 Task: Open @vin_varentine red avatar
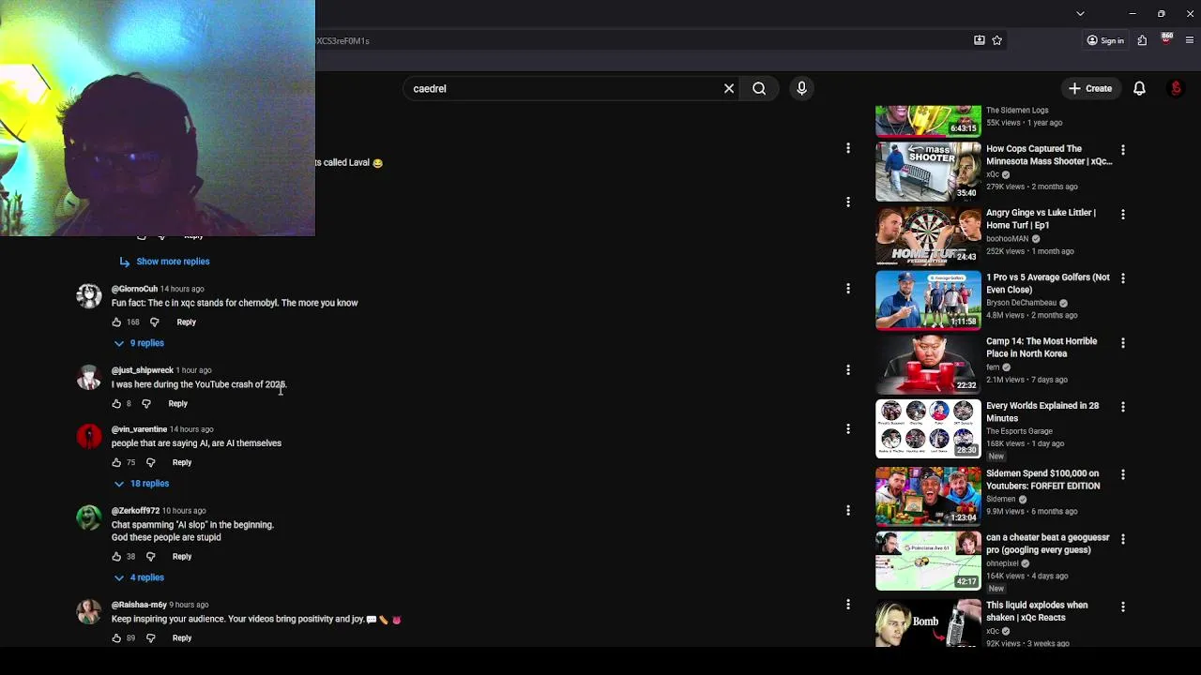tap(89, 437)
